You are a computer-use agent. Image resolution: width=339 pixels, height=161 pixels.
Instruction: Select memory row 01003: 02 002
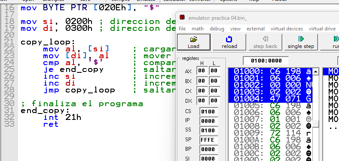(270, 92)
